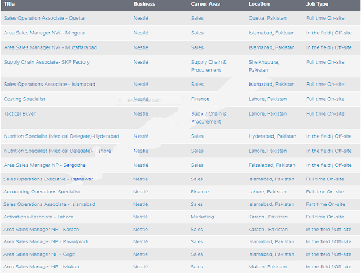Click Karachi, Pakistan in Activations Associate row
This screenshot has height=273, width=361.
(x=268, y=217)
